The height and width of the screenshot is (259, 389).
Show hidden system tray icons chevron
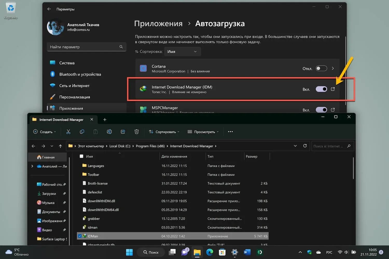coord(300,252)
